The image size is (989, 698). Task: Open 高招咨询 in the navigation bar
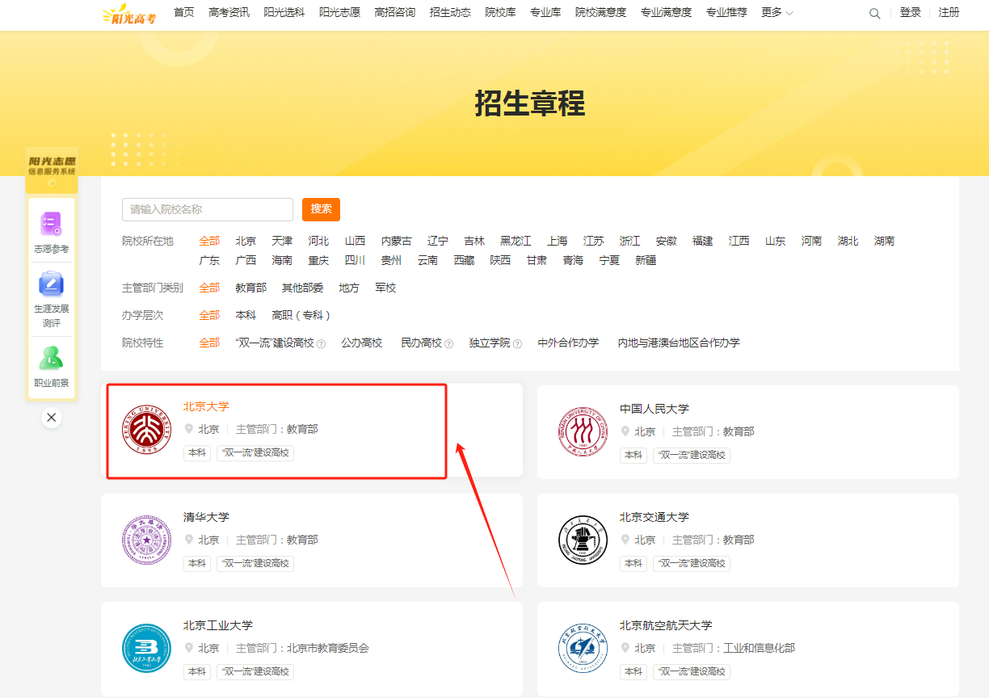[395, 12]
